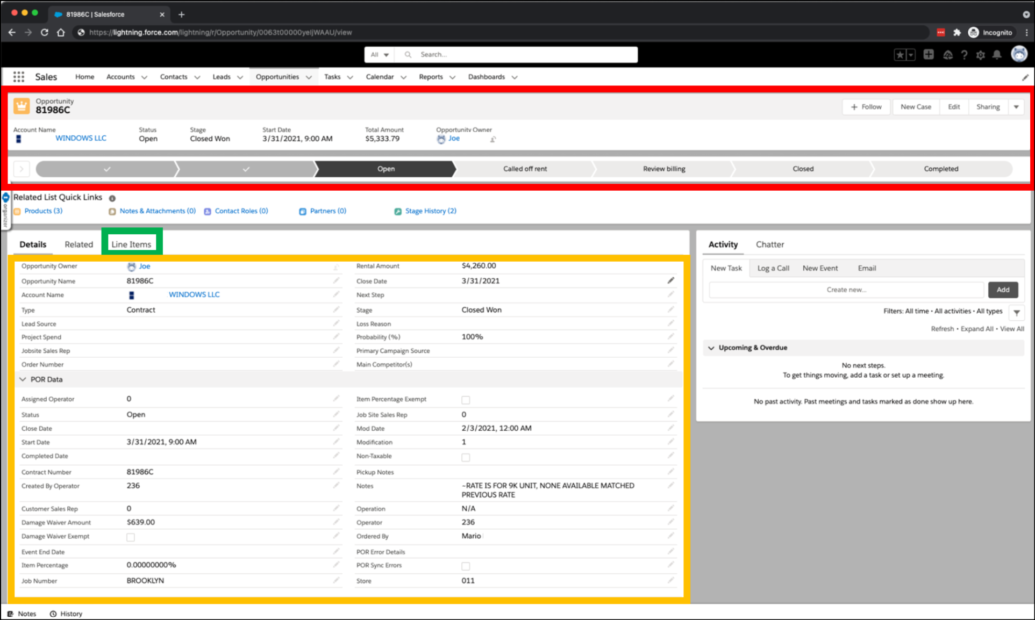Select the Called off rent path stage
The width and height of the screenshot is (1035, 620).
(525, 169)
